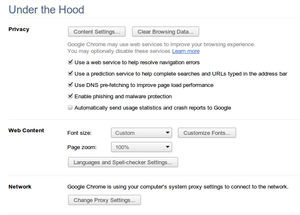The width and height of the screenshot is (300, 215).
Task: Select the Privacy section heading
Action: click(x=19, y=29)
